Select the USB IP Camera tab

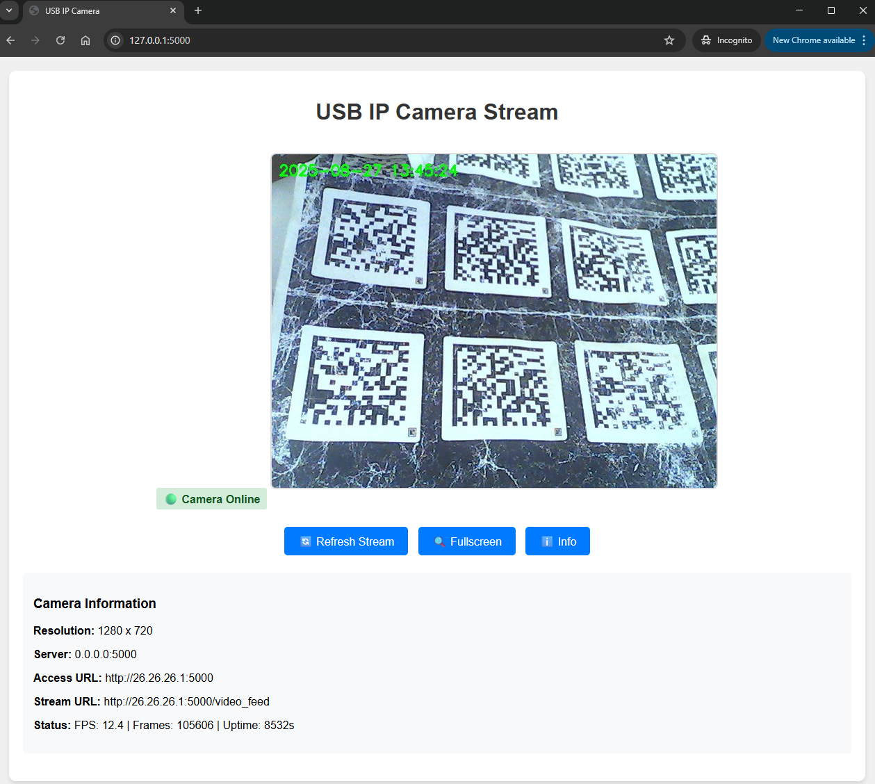click(97, 11)
